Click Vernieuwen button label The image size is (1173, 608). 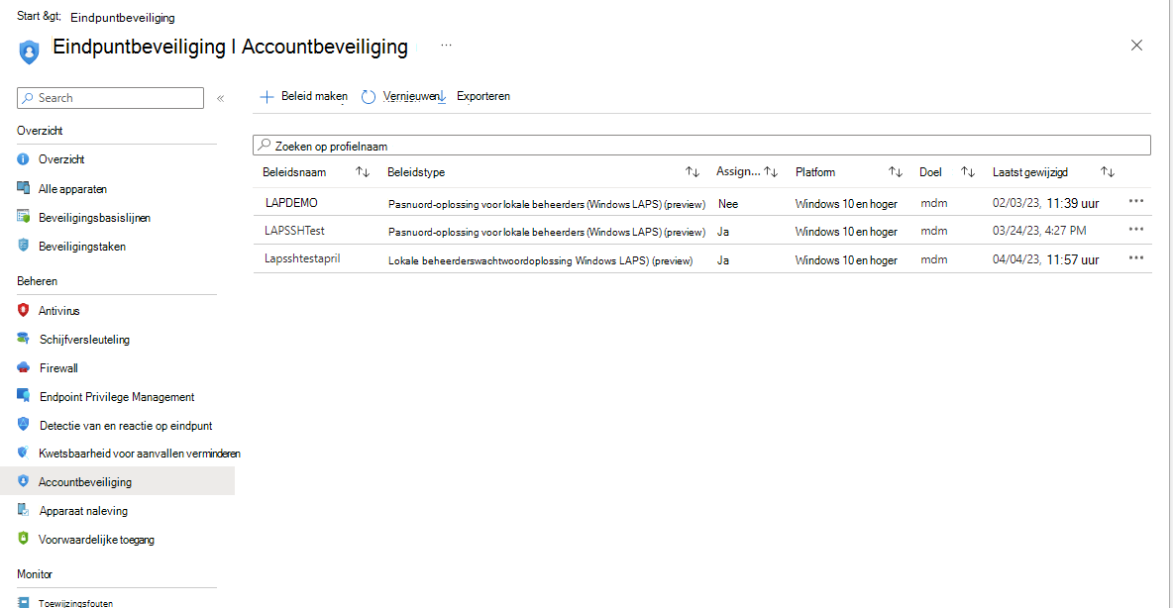411,96
